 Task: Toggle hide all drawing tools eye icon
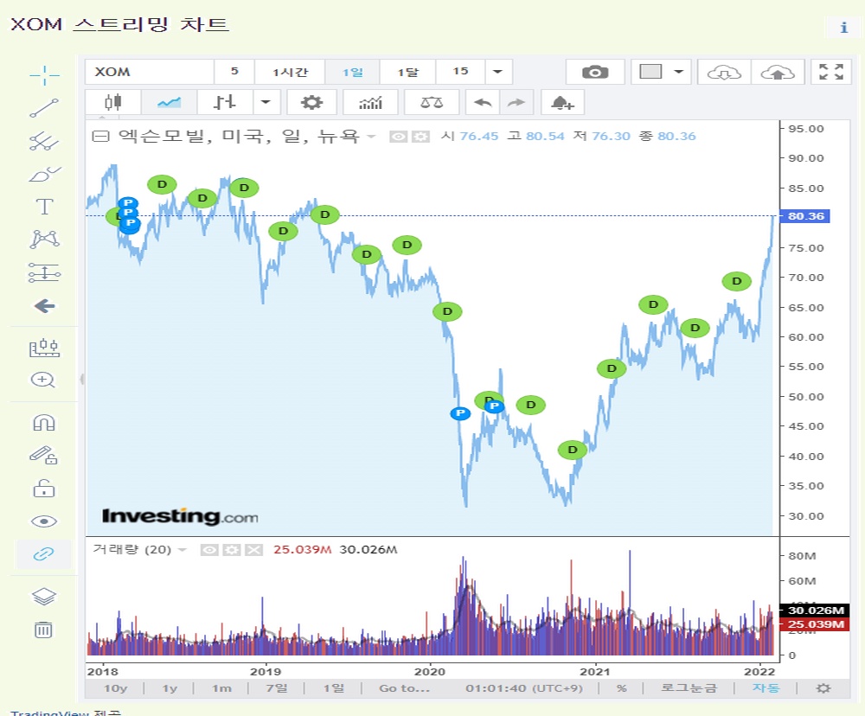(x=44, y=521)
